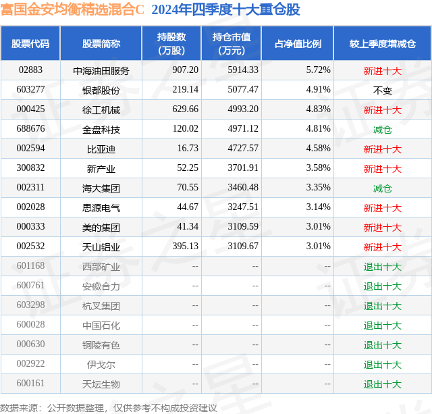Click the 股票代码 column header
Screen dimensions: 432x414
point(30,43)
